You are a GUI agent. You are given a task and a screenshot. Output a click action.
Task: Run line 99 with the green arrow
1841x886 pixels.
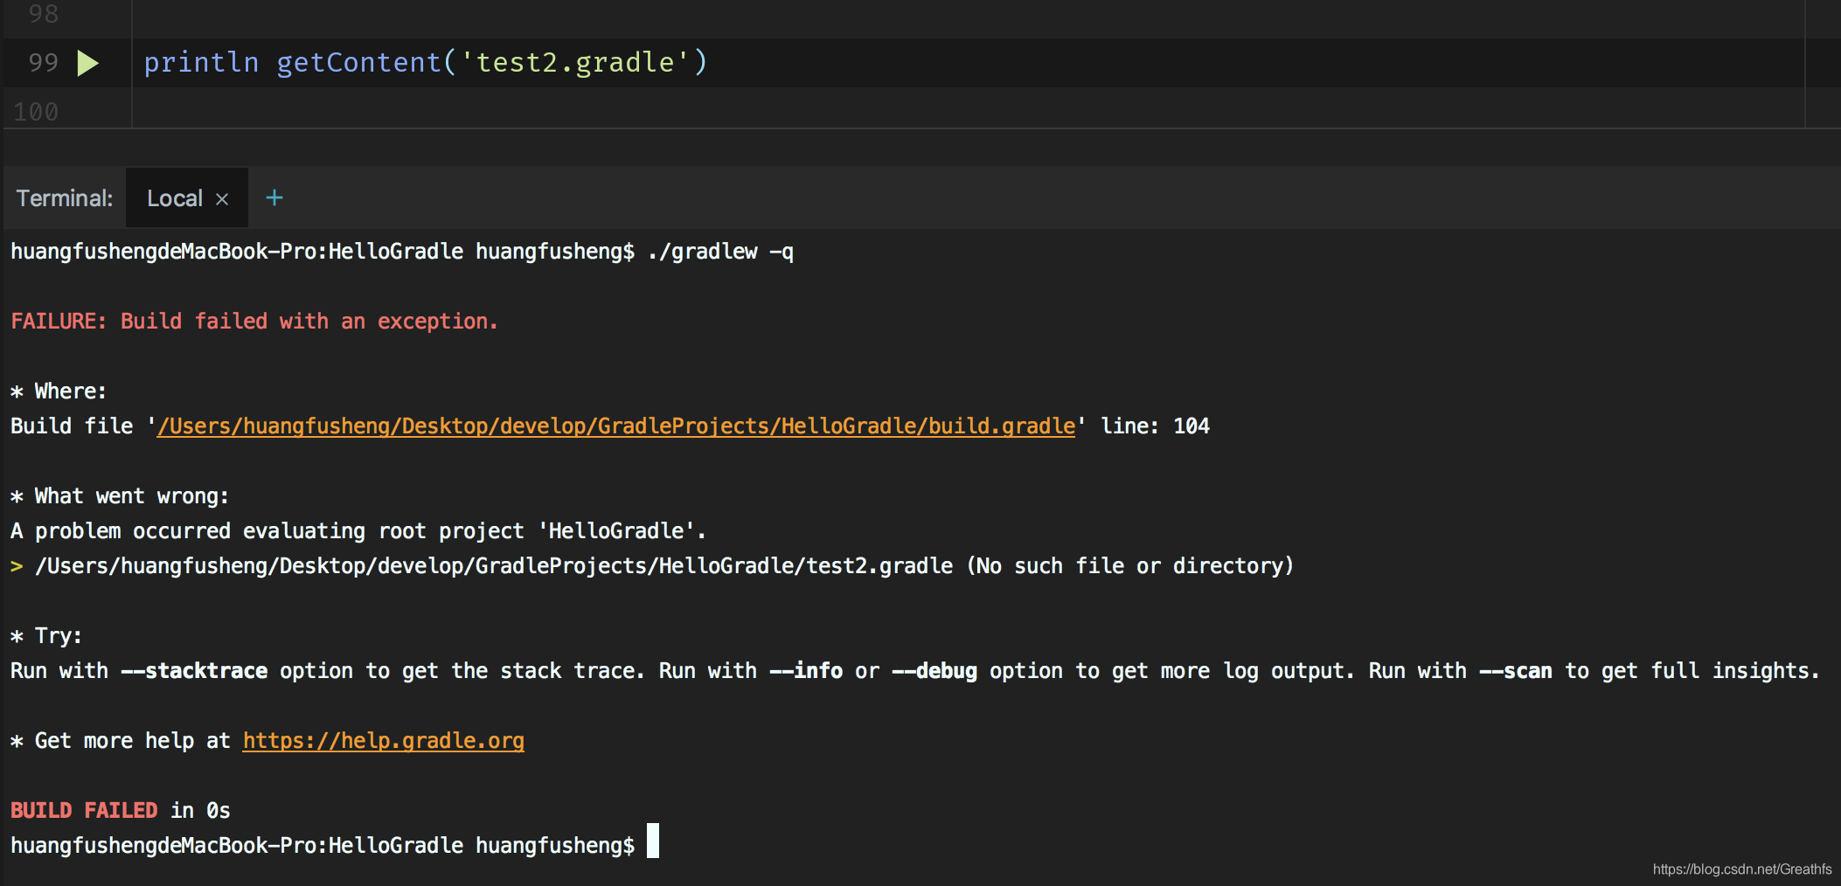click(x=87, y=63)
